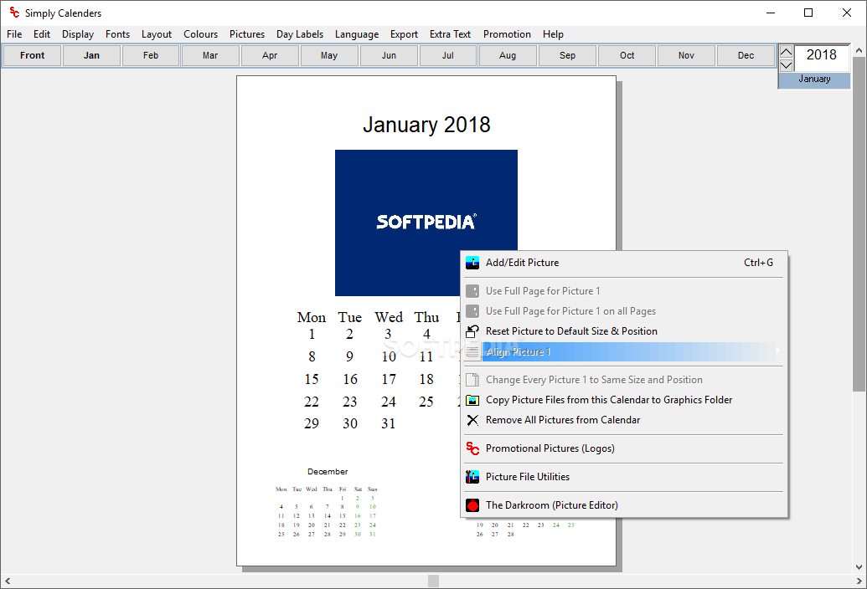Decrease the year with the down arrow

tap(787, 65)
